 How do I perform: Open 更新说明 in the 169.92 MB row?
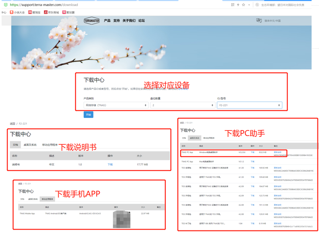pos(278,168)
